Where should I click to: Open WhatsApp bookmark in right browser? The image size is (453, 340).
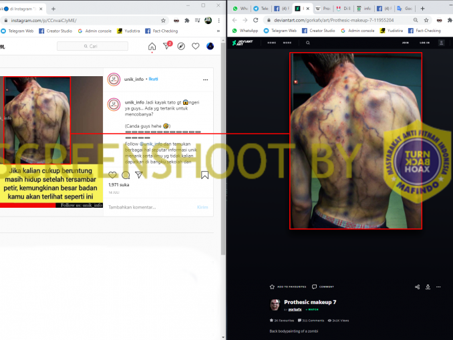pos(245,31)
